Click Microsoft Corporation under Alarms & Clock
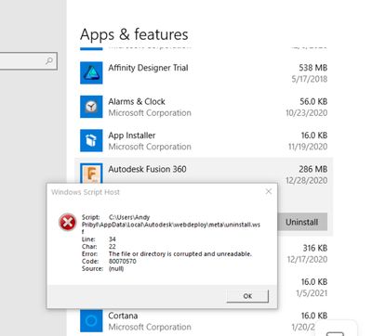 pos(150,113)
